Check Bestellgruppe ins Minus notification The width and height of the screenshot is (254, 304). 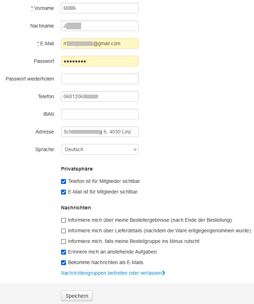[x=64, y=242]
